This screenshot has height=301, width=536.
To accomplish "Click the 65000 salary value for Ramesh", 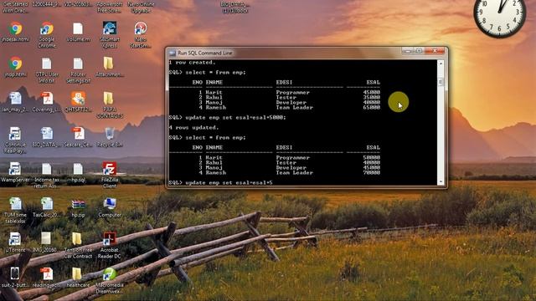I will click(x=371, y=108).
